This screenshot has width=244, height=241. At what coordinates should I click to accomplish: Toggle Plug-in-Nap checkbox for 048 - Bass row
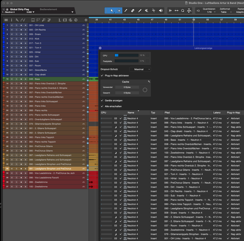228,140
